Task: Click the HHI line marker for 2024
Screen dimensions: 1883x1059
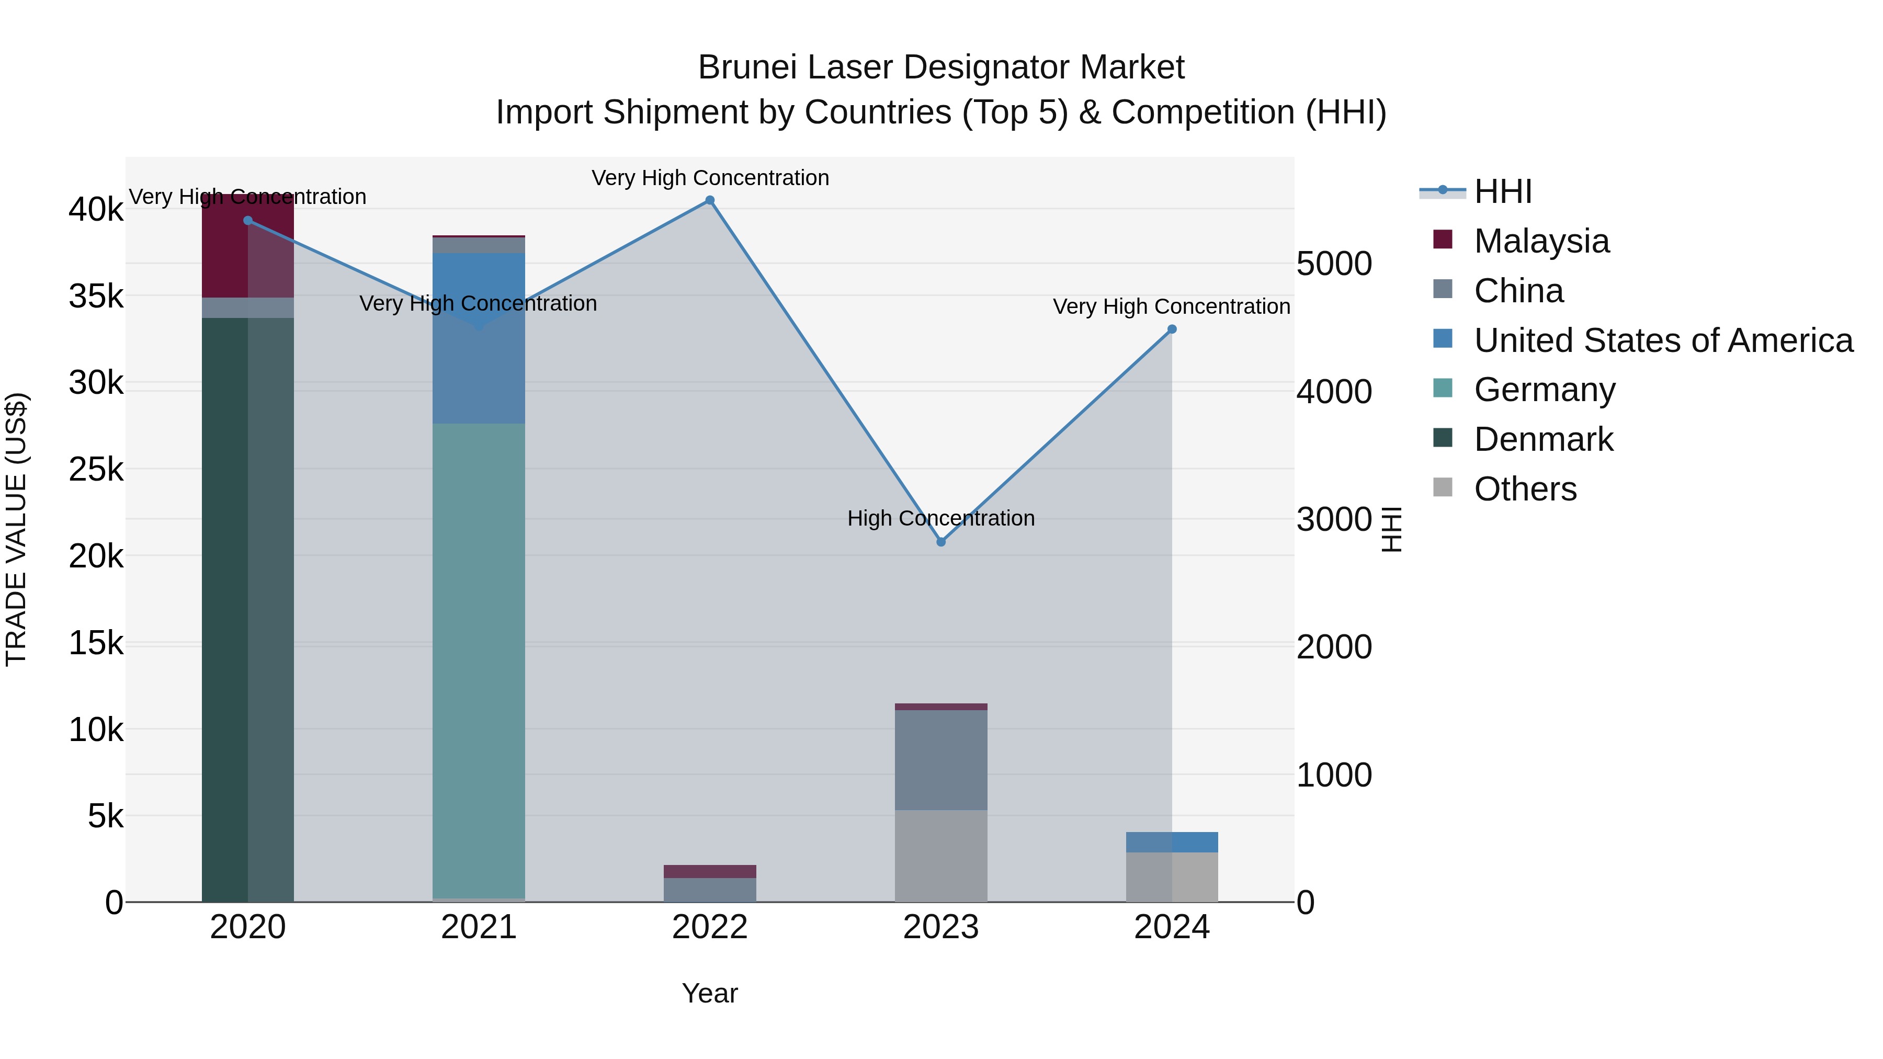Action: click(1172, 329)
